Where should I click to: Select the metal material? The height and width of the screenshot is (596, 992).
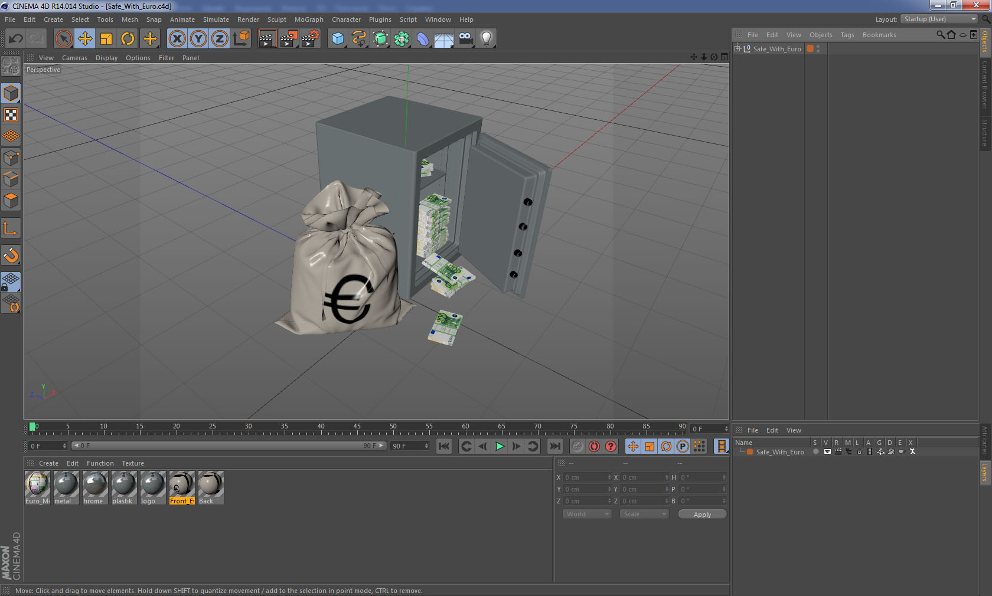[x=66, y=487]
